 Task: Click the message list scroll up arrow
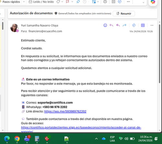(3, 19)
